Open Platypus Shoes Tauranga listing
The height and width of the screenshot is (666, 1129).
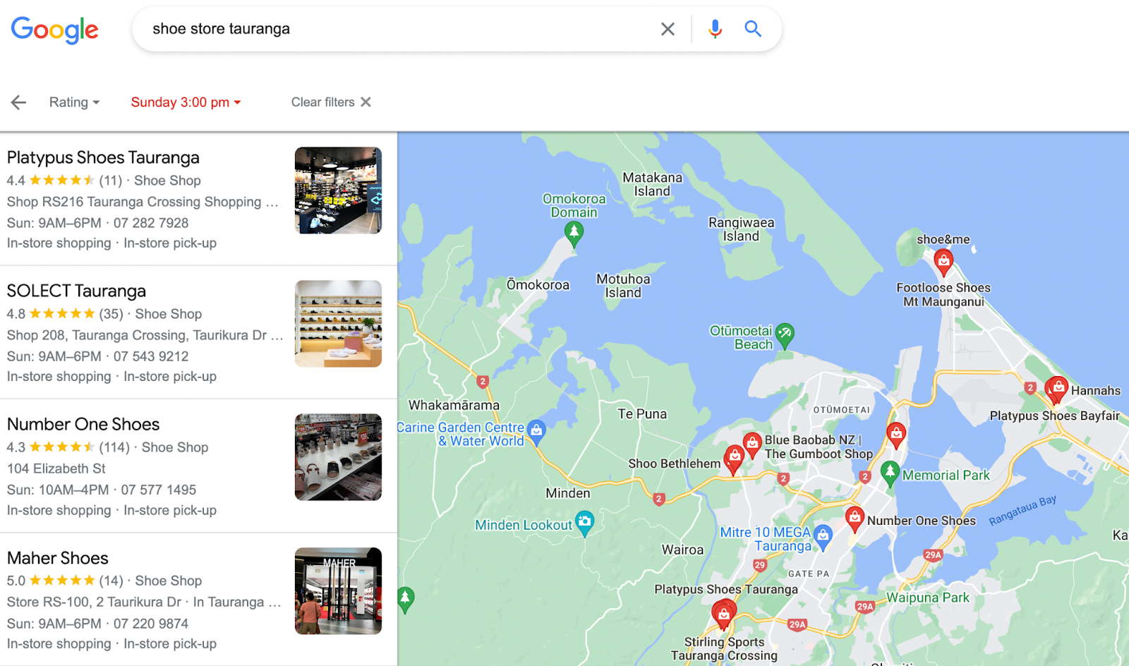(x=103, y=157)
